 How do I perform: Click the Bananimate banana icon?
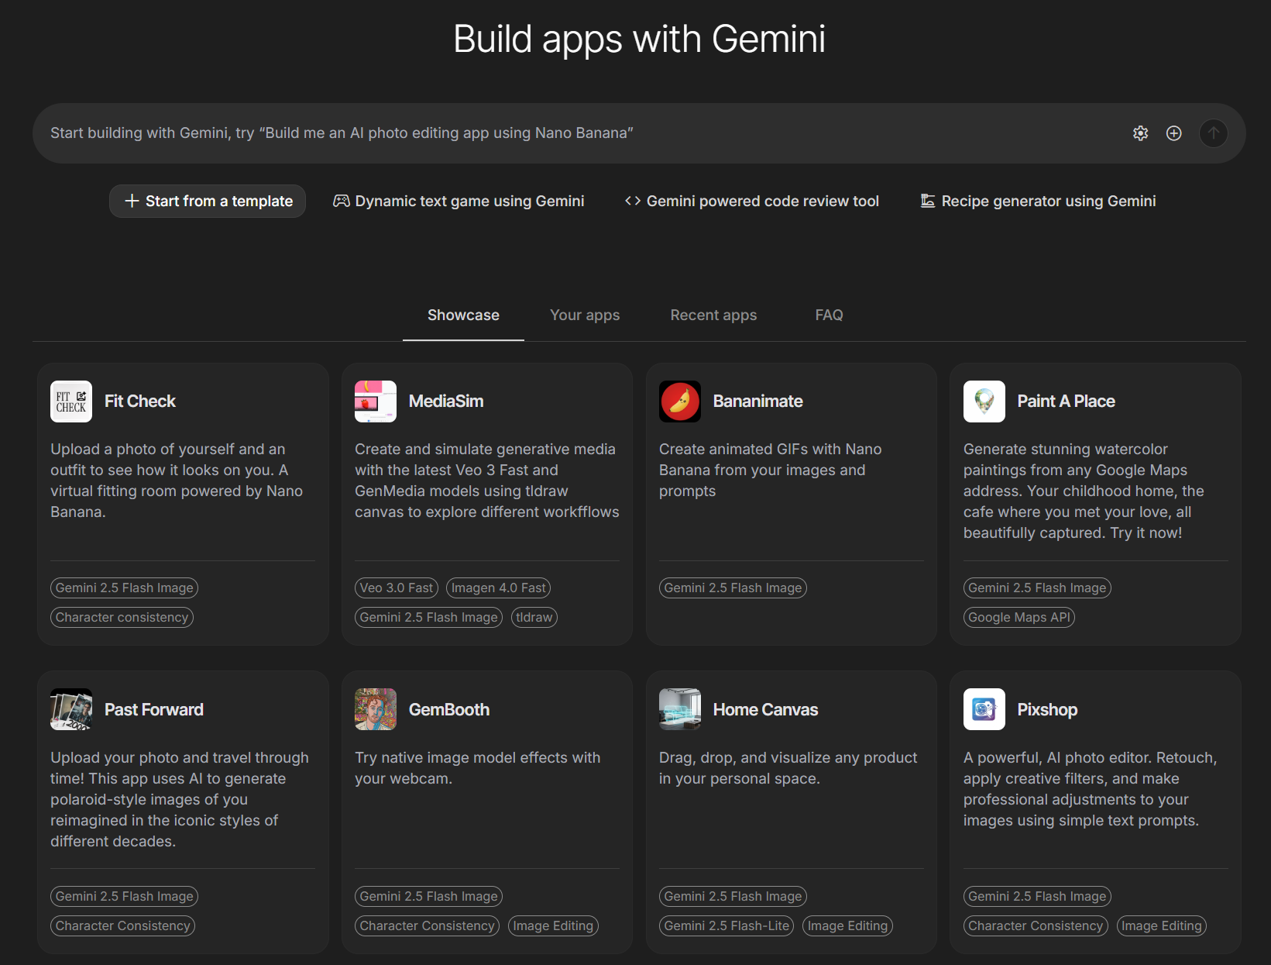click(680, 402)
